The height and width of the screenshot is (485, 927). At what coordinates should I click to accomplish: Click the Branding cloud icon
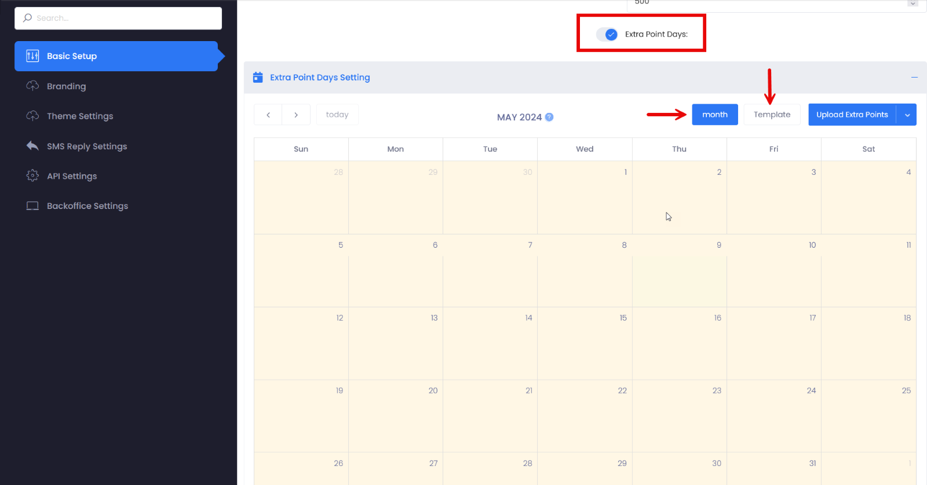click(32, 86)
